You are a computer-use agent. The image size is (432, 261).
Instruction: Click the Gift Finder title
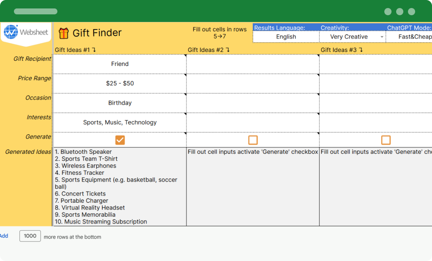coord(98,33)
